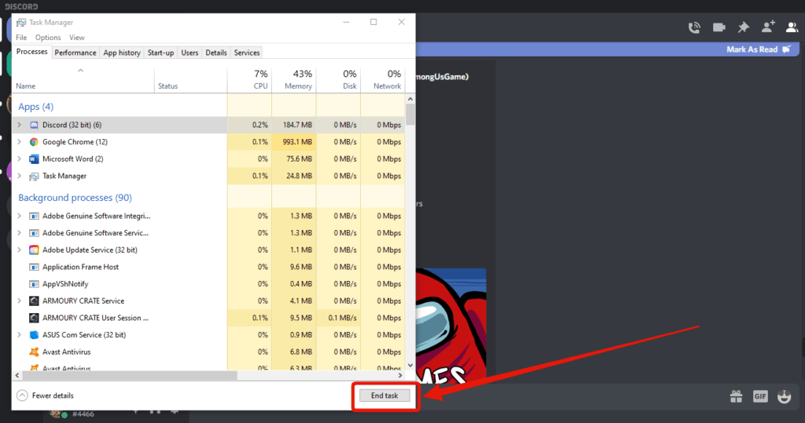Sort processes by Disk column
This screenshot has width=805, height=423.
click(338, 81)
